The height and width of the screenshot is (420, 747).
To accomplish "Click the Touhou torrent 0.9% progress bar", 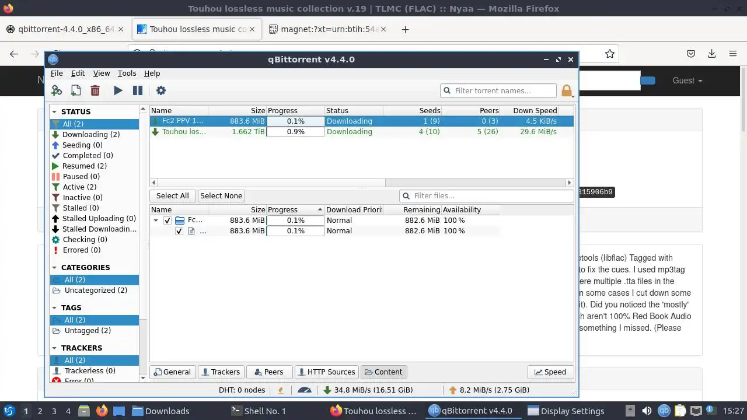I will (x=295, y=132).
